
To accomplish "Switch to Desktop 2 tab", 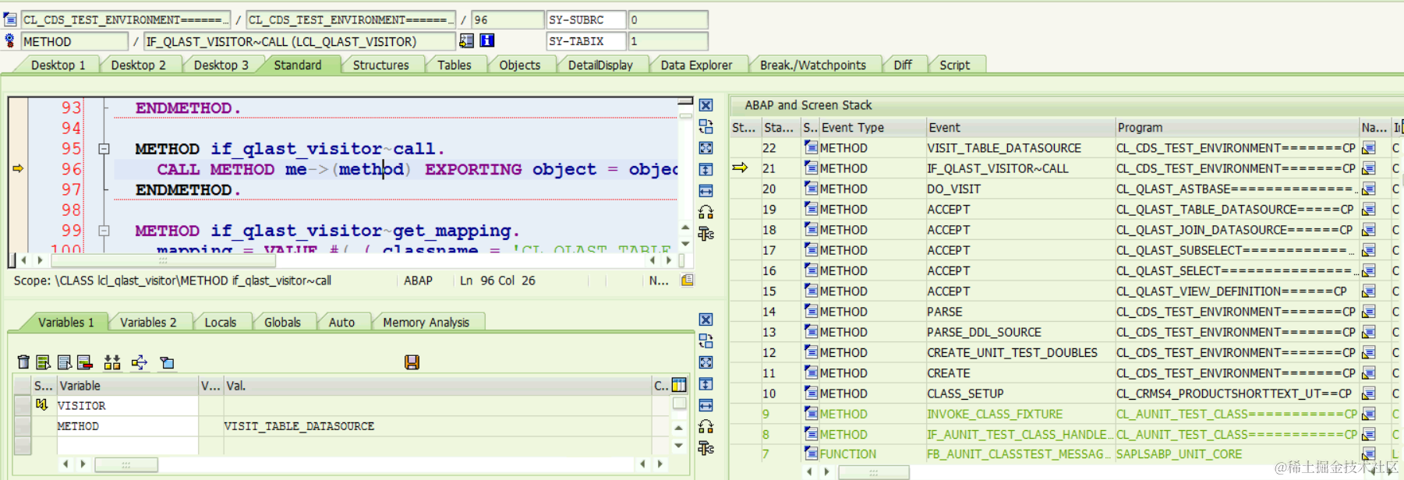I will tap(138, 65).
